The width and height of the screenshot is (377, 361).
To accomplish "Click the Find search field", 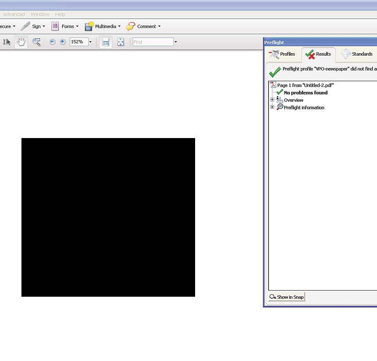I will point(153,42).
